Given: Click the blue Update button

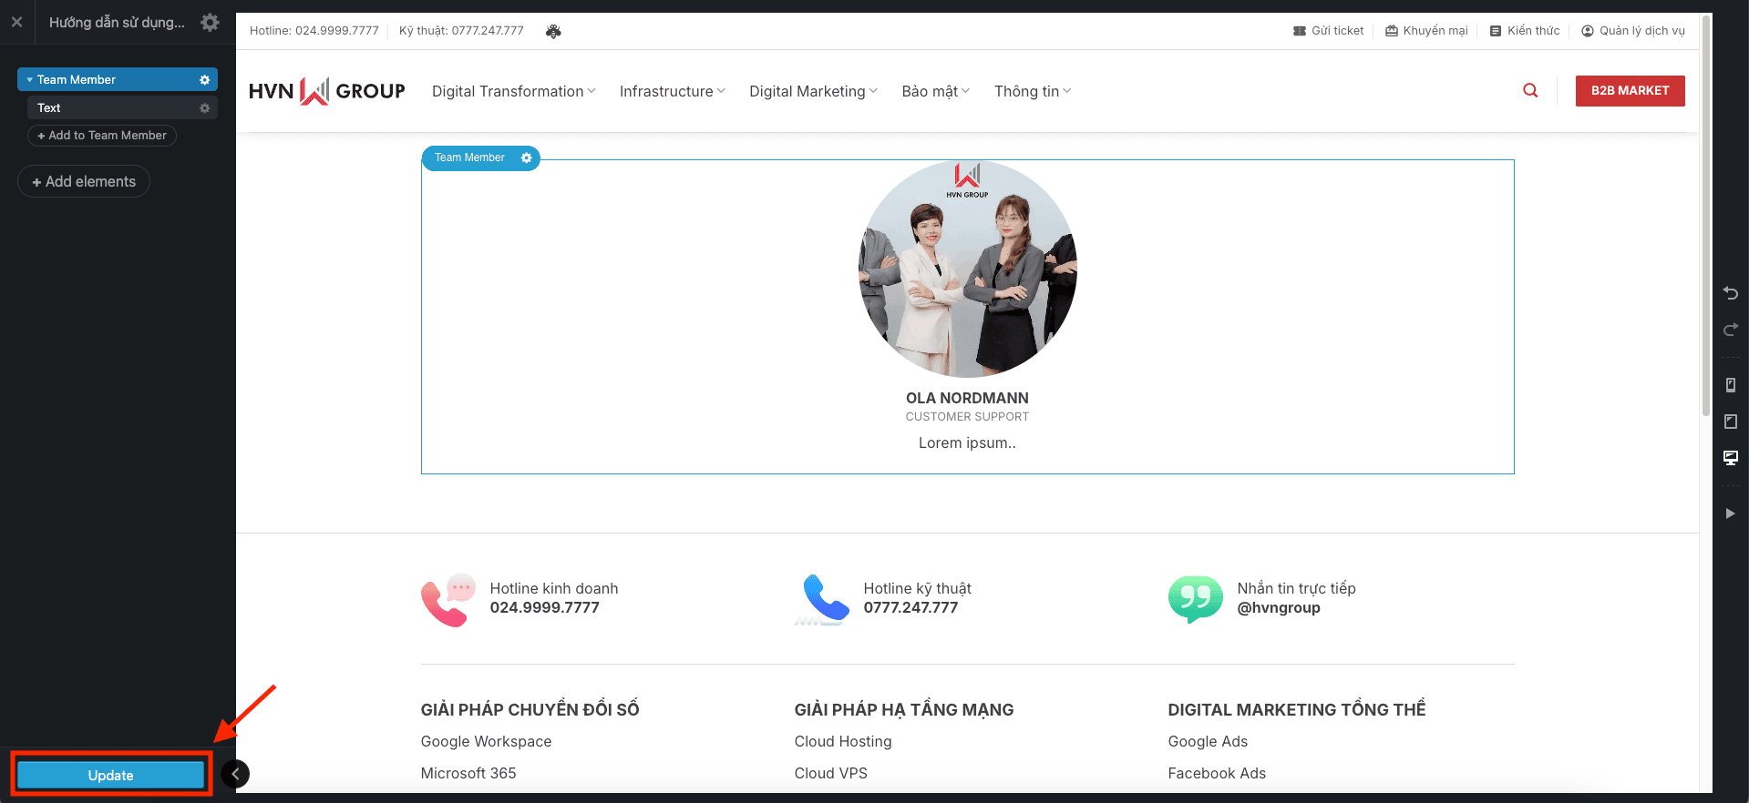Looking at the screenshot, I should (110, 775).
